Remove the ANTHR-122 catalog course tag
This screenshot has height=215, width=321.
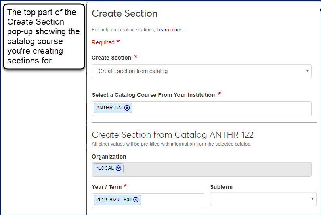[127, 108]
